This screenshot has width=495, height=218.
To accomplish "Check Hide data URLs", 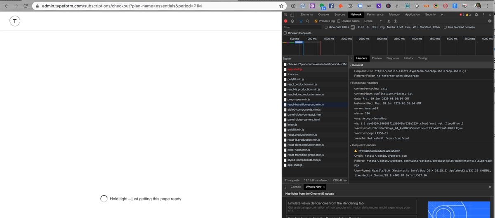I will click(x=326, y=27).
